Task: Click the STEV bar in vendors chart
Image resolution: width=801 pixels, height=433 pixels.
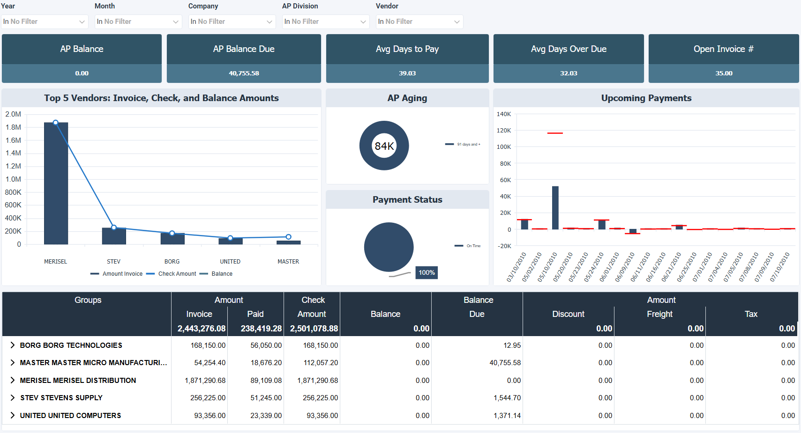Action: (114, 236)
